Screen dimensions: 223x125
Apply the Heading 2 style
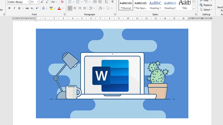pos(170,5)
